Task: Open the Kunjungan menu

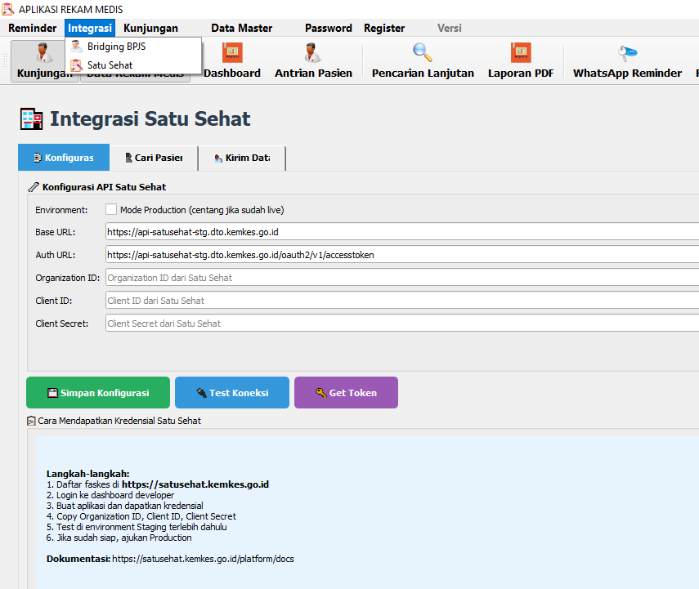Action: pyautogui.click(x=150, y=28)
